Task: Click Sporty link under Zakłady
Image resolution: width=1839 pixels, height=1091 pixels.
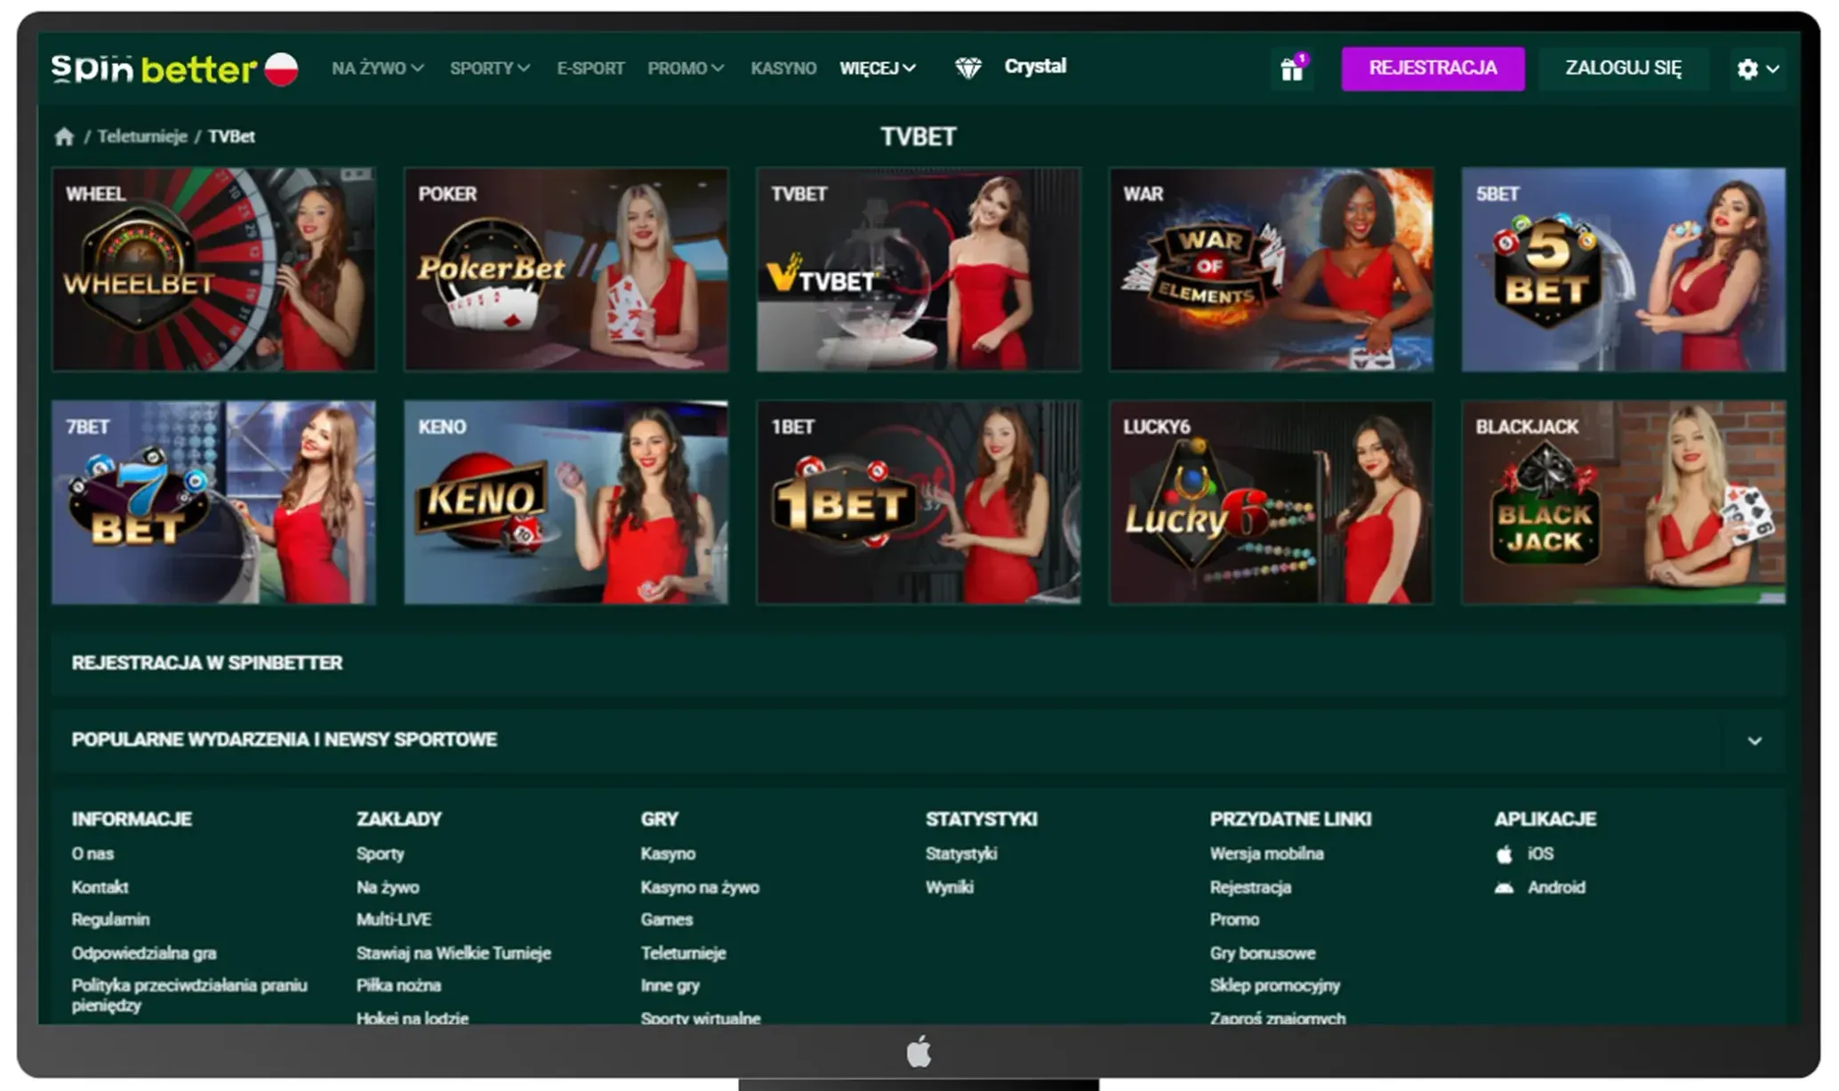Action: pos(381,854)
